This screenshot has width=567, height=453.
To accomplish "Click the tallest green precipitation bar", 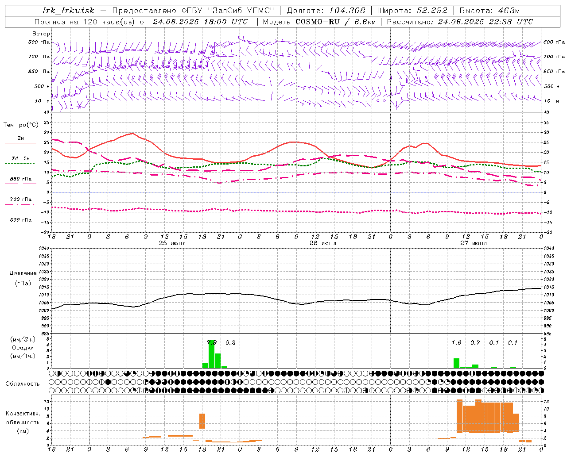I will point(212,354).
